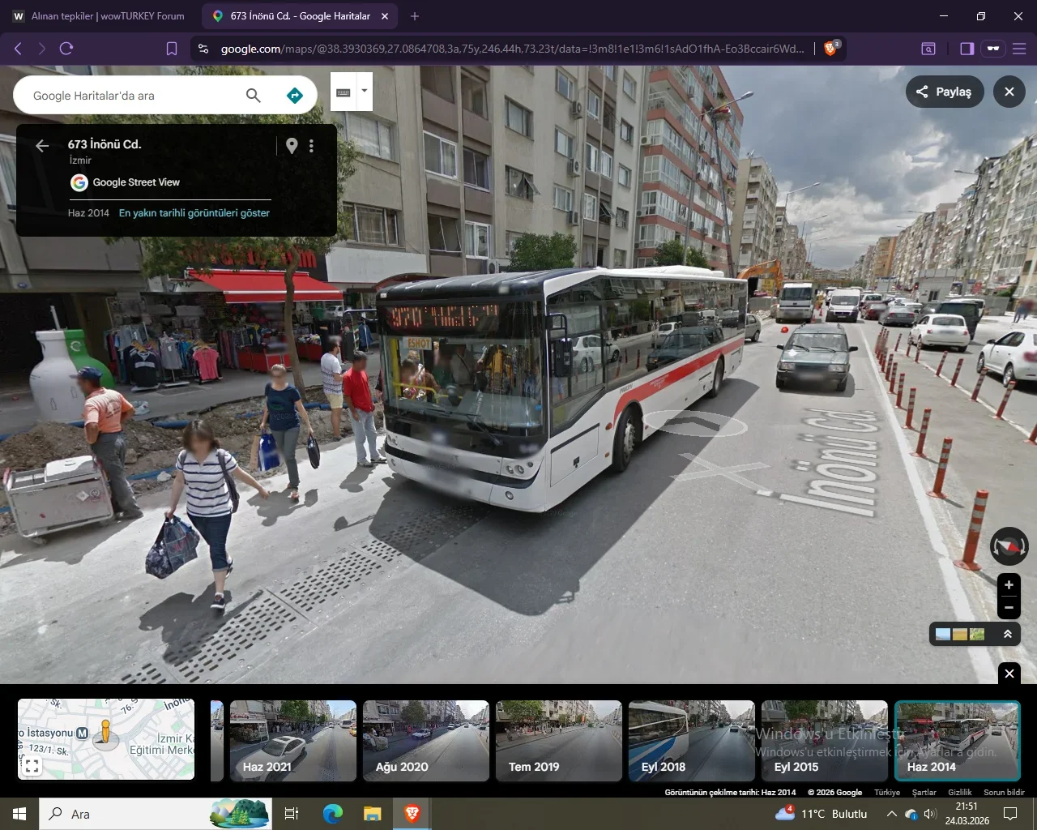The height and width of the screenshot is (830, 1037).
Task: Zoom in with the plus button
Action: [1009, 584]
